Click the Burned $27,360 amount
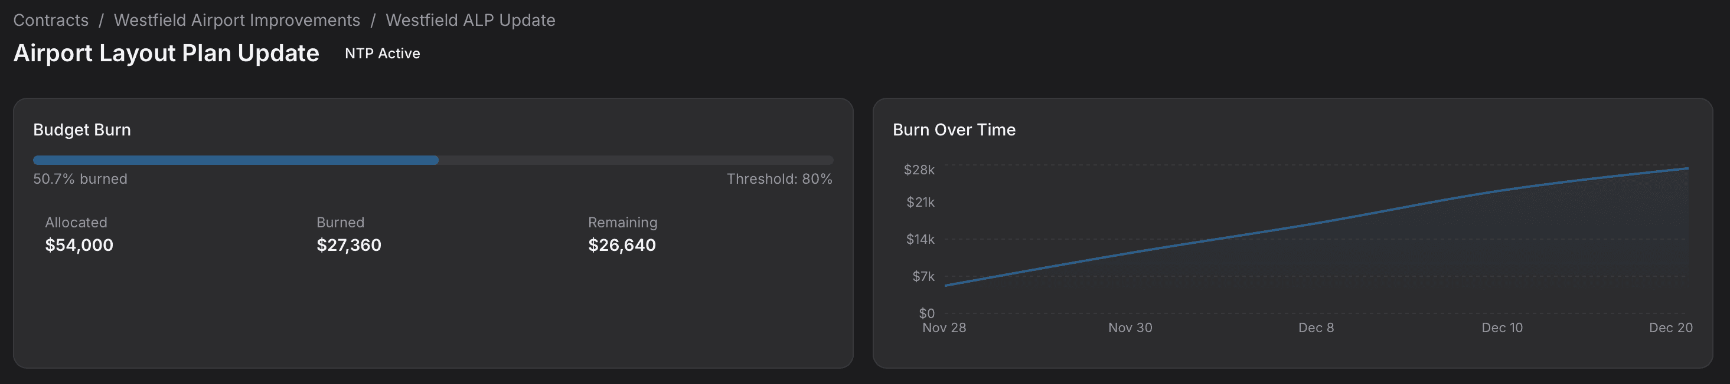1730x384 pixels. 348,245
